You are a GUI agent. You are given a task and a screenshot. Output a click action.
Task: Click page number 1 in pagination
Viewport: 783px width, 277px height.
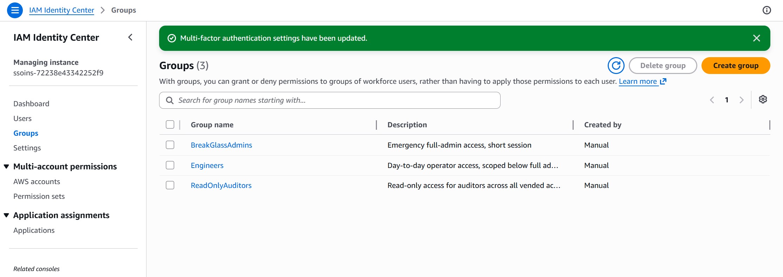(x=727, y=100)
